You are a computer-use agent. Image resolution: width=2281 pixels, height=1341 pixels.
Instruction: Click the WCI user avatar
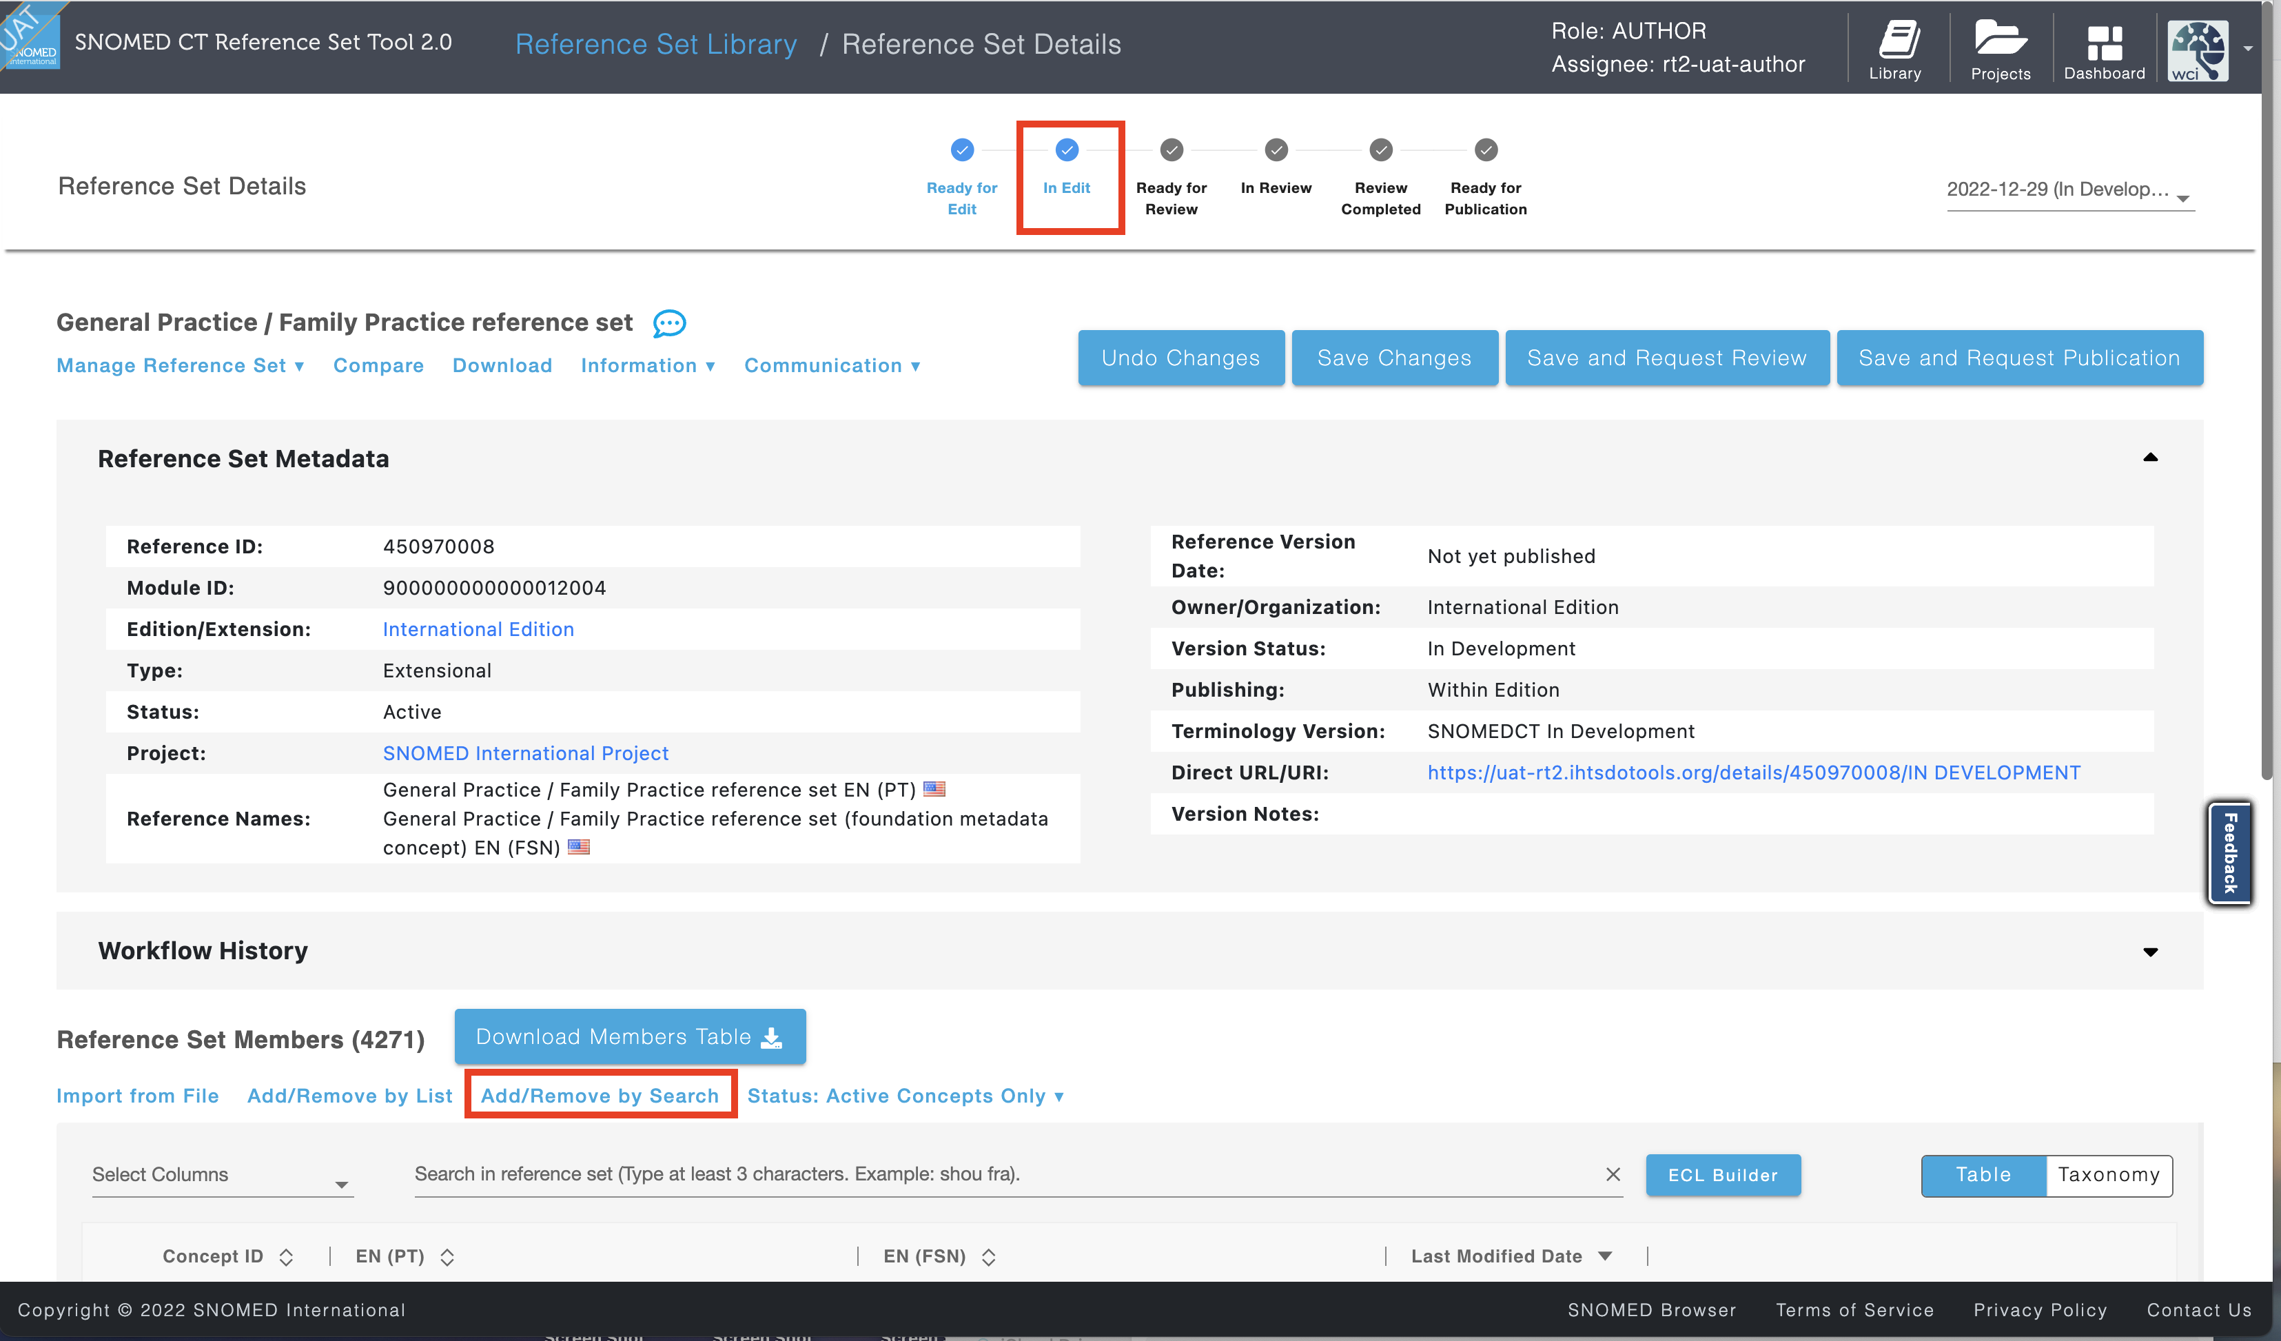[2198, 51]
